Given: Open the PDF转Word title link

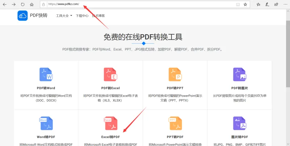Looking at the screenshot, I should tap(46, 88).
